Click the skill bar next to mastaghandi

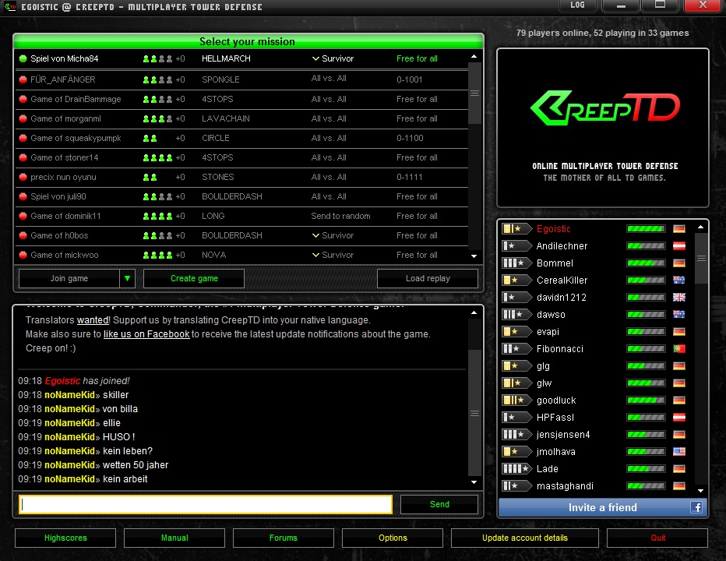pyautogui.click(x=646, y=486)
